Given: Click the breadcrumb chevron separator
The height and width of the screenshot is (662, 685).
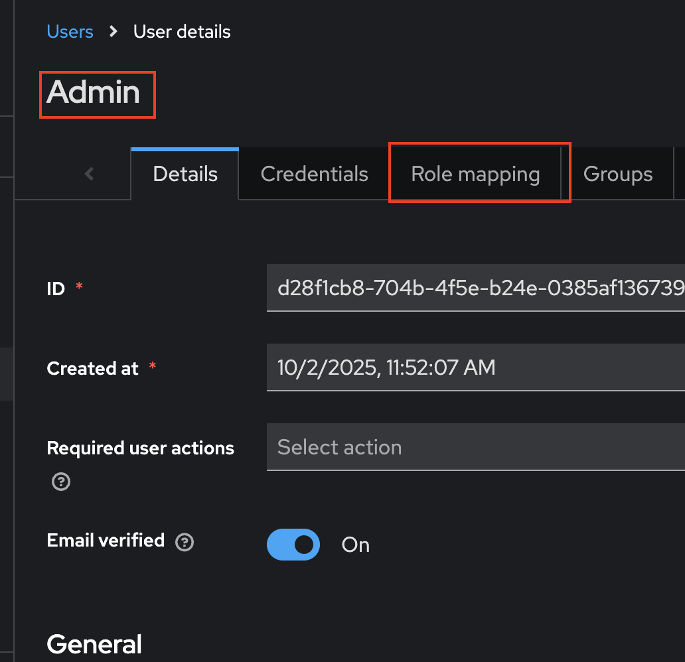Looking at the screenshot, I should tap(114, 32).
